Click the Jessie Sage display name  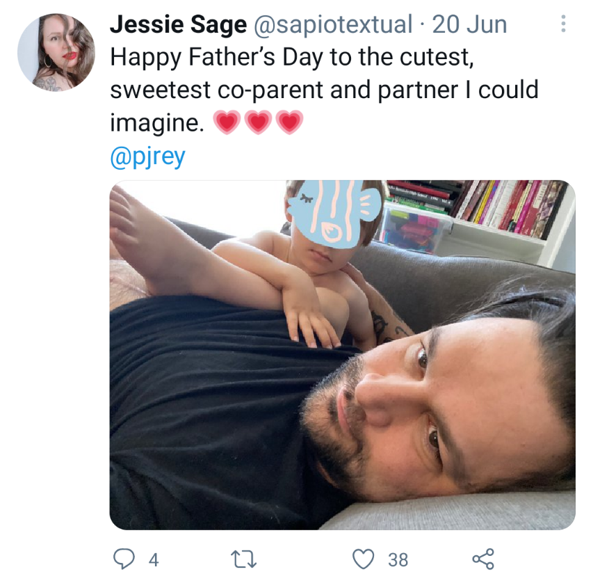(x=178, y=25)
